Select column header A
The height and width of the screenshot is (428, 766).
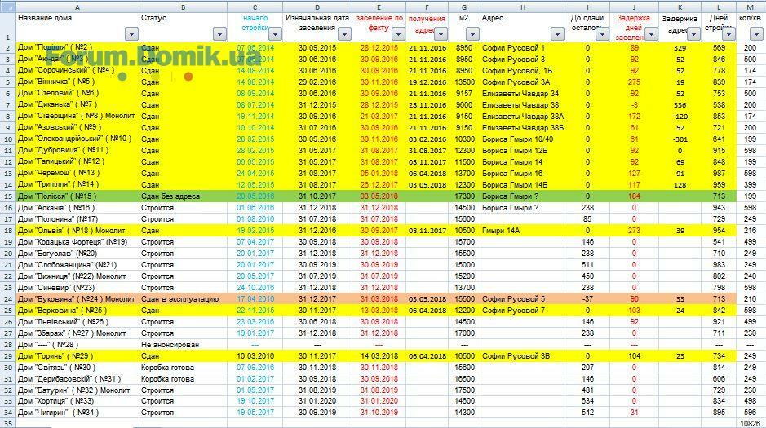pos(77,7)
